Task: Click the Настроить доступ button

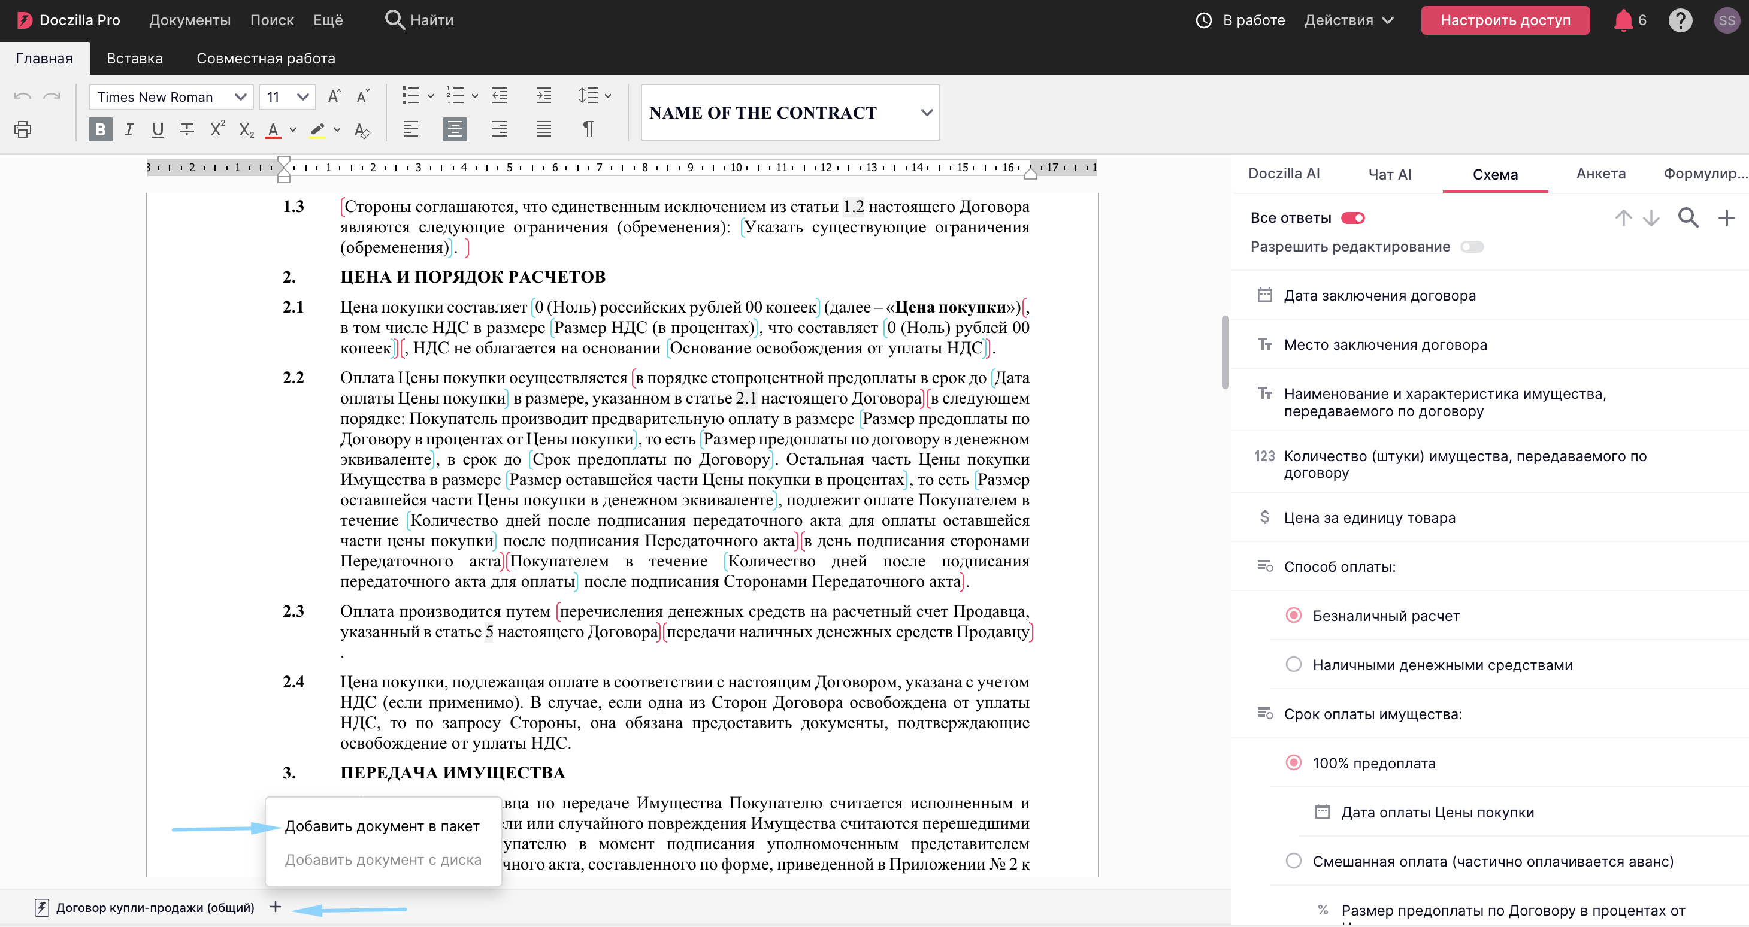Action: tap(1505, 20)
